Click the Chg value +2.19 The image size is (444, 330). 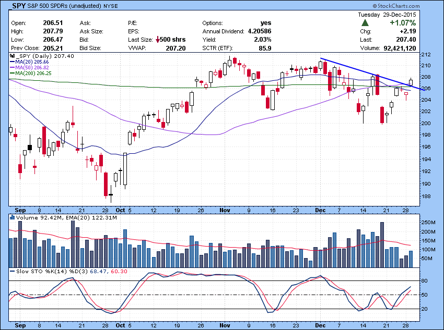(408, 31)
